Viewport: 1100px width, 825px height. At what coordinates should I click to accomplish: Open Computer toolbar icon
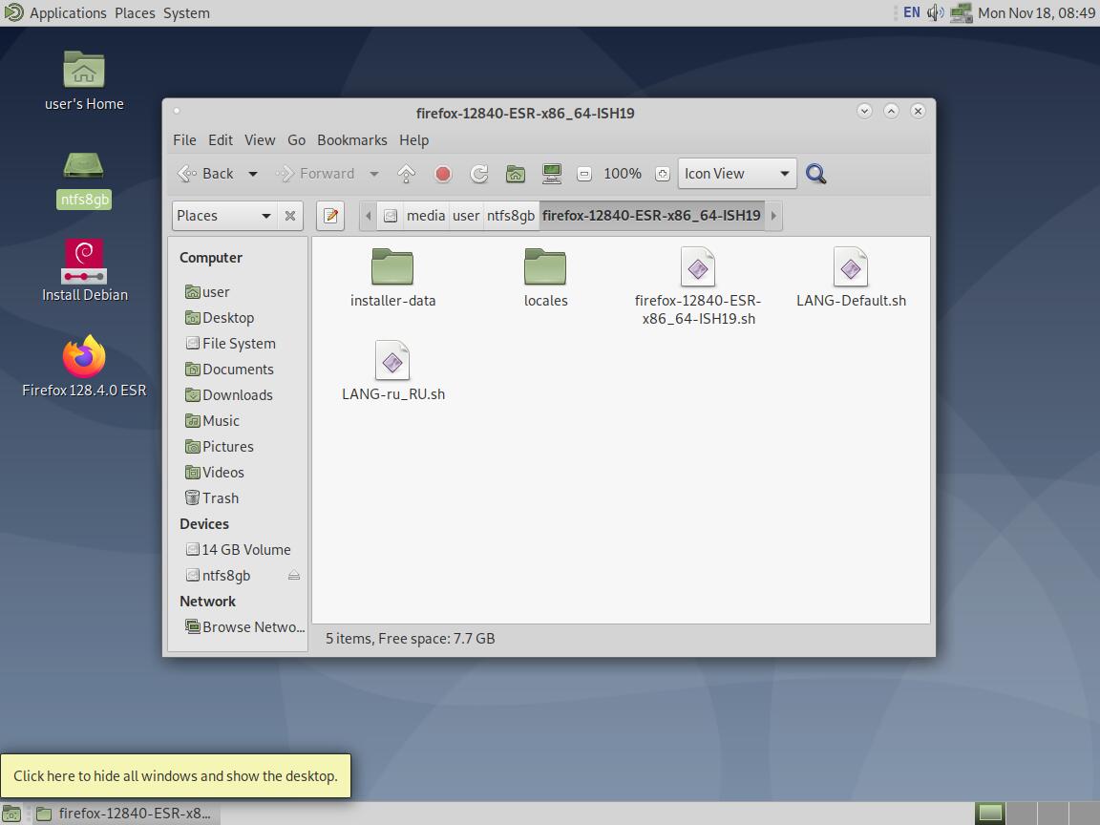[x=552, y=173]
